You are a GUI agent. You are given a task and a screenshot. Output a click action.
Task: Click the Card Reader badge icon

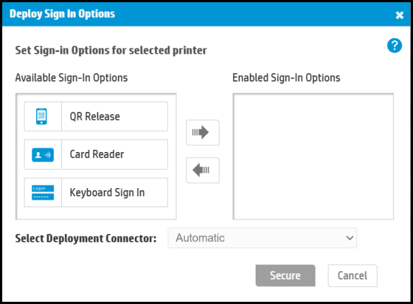click(42, 155)
